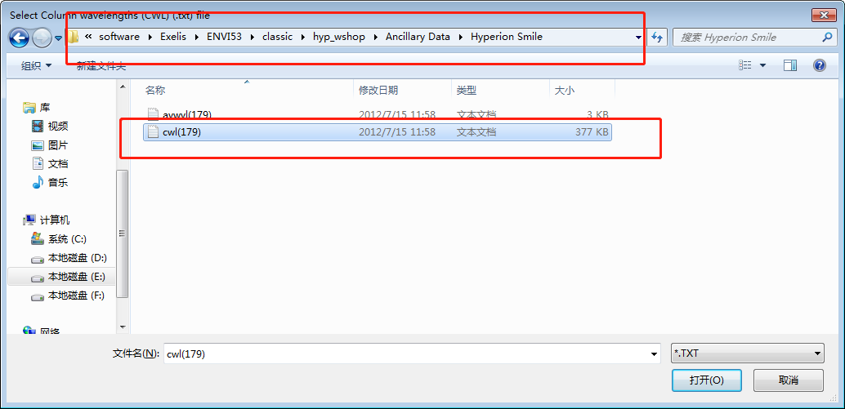
Task: Sort by 修改日期 column header
Action: 403,91
